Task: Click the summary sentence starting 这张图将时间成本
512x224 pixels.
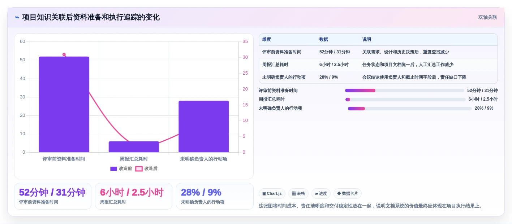Action: click(x=371, y=206)
